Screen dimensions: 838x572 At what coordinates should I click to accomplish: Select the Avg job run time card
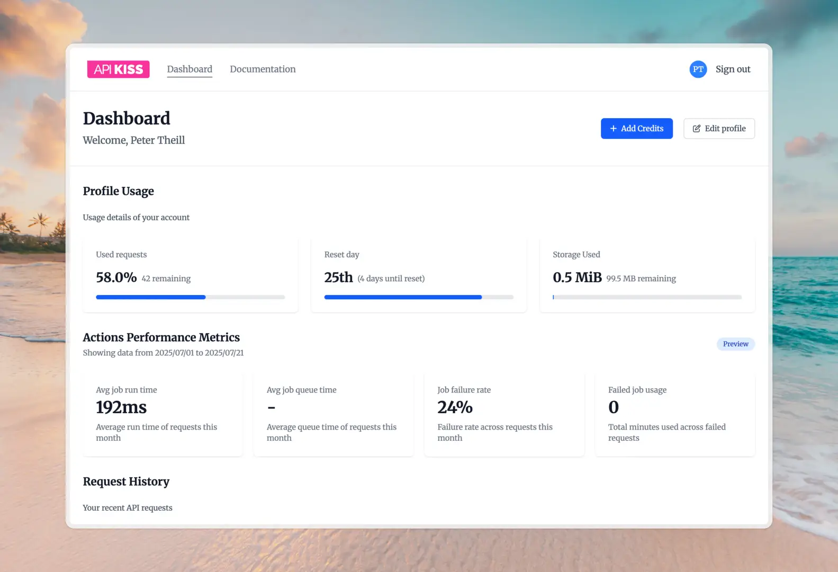coord(163,414)
